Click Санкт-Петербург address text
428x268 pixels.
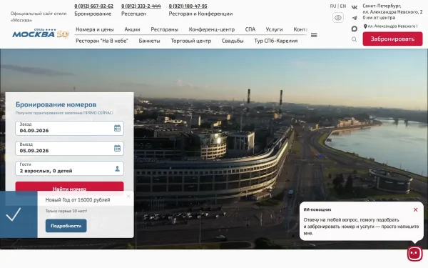(392, 11)
